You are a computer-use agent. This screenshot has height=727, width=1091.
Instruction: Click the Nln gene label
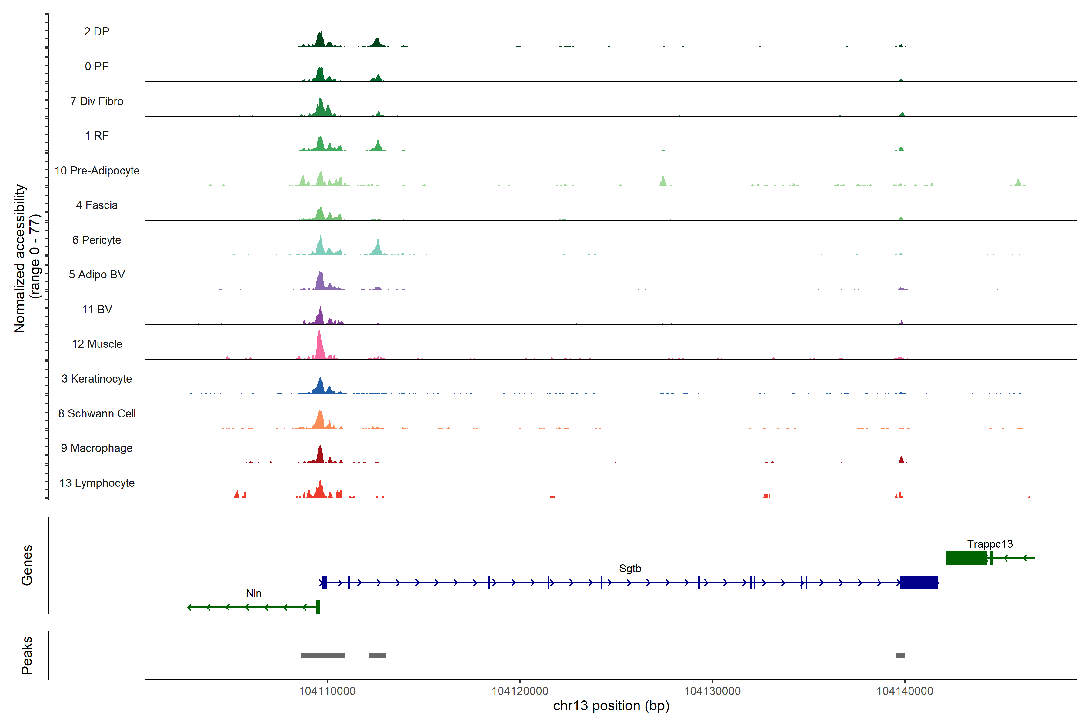253,593
